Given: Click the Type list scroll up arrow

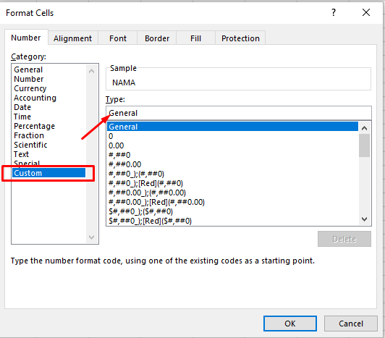Looking at the screenshot, I should coord(365,128).
